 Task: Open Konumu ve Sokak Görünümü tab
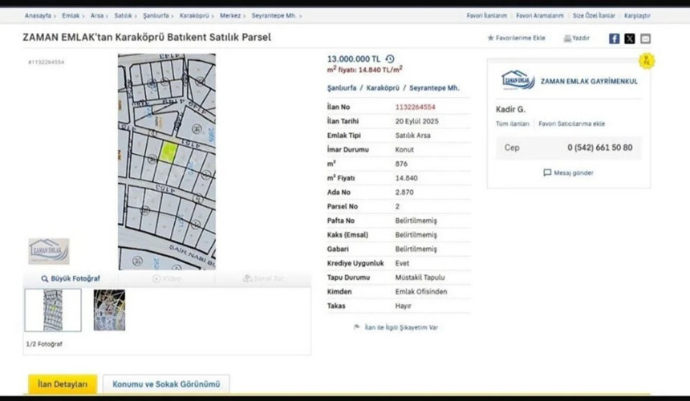tap(166, 384)
